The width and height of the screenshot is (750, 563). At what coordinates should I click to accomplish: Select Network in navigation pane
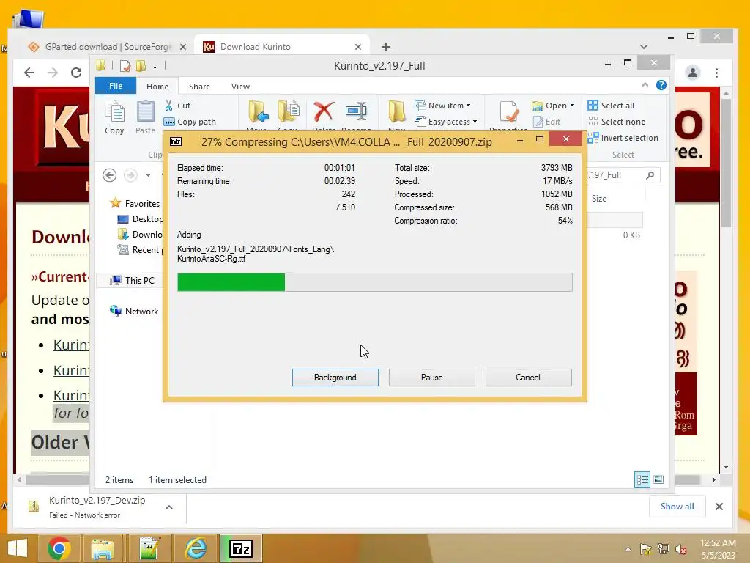click(x=135, y=311)
